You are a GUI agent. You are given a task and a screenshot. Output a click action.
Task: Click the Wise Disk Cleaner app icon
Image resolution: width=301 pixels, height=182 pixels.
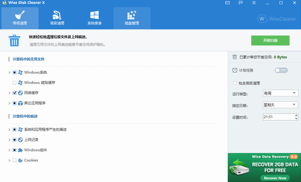click(5, 3)
